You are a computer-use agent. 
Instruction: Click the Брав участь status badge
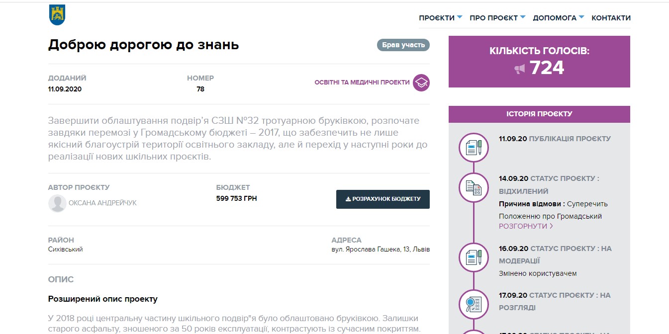tap(403, 45)
